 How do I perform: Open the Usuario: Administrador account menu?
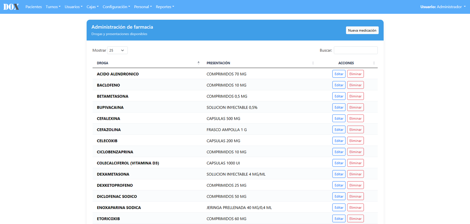coord(443,7)
